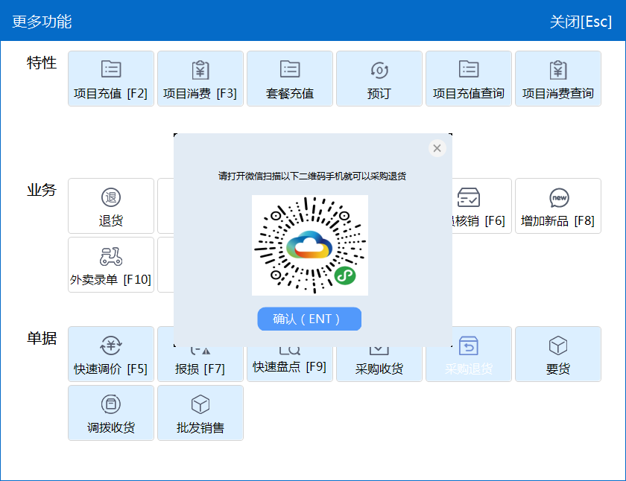Click the 业务 section label

(42, 190)
